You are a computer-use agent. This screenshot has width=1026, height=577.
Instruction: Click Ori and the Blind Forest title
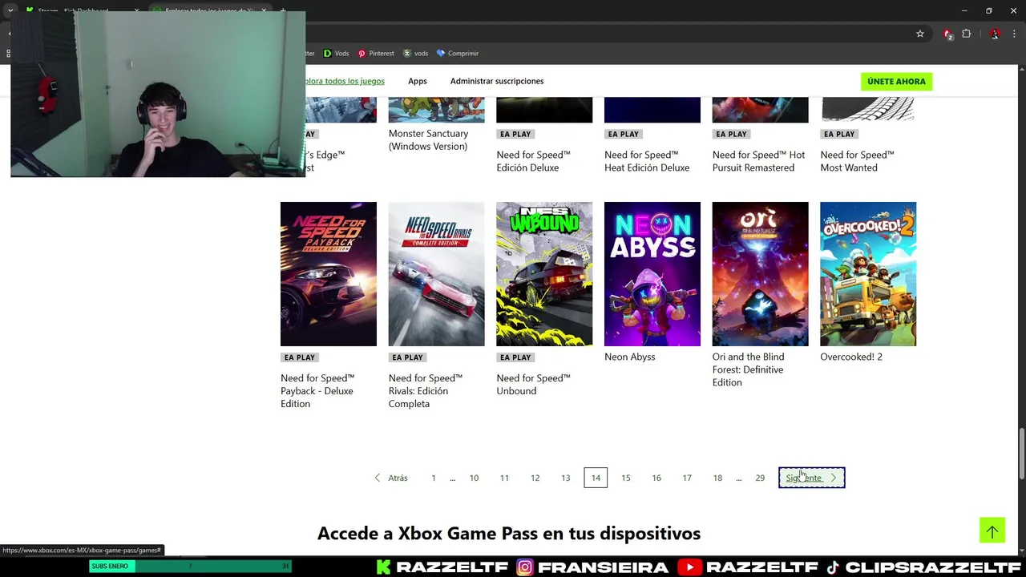[748, 369]
